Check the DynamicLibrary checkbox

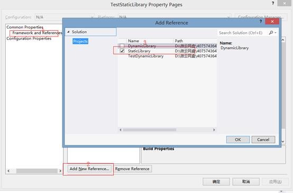pyautogui.click(x=122, y=46)
